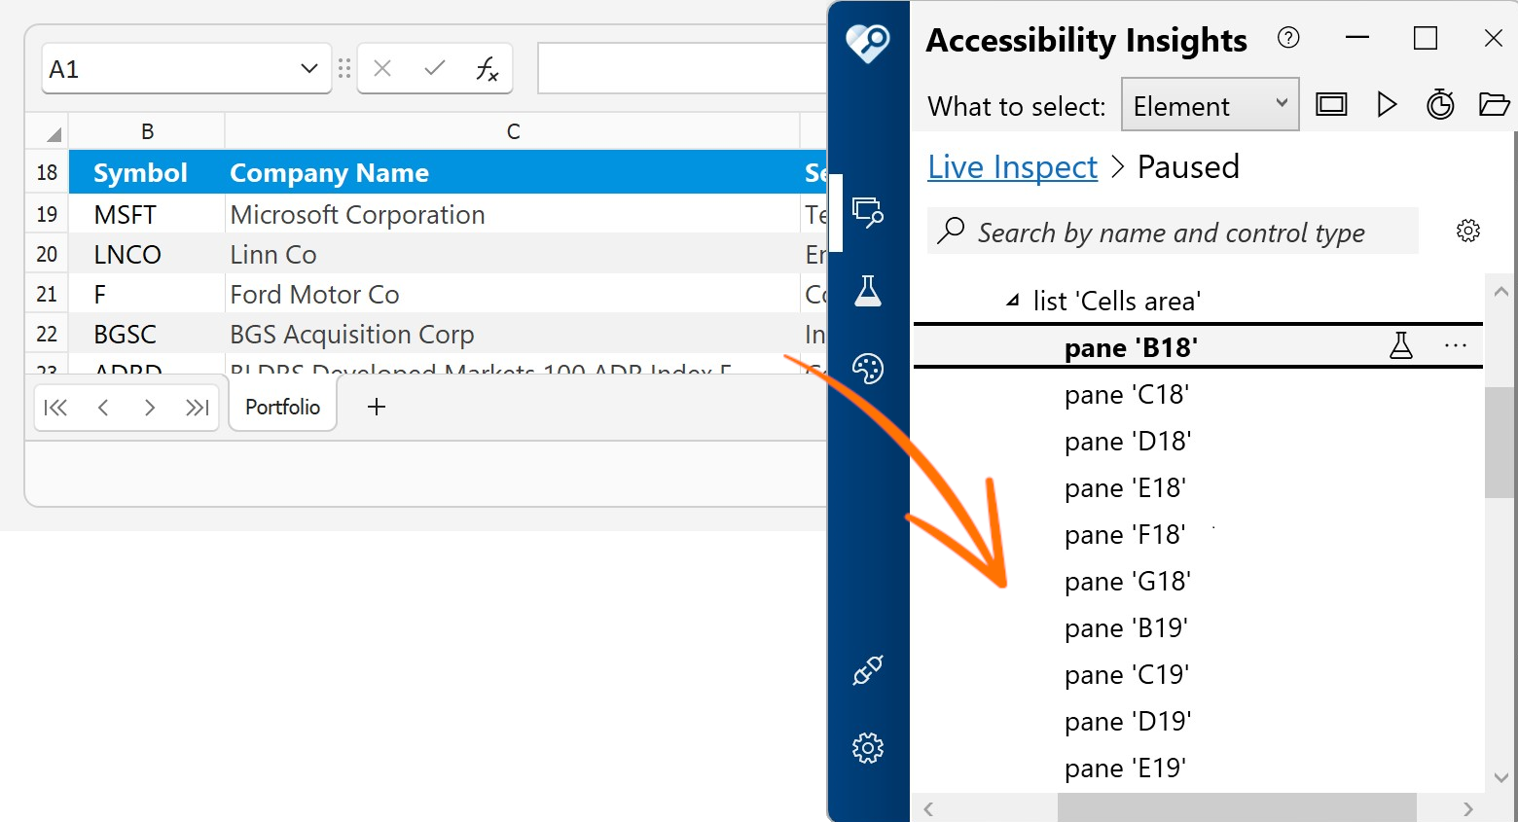The image size is (1518, 822).
Task: Click the timer icon in toolbar
Action: (1440, 104)
